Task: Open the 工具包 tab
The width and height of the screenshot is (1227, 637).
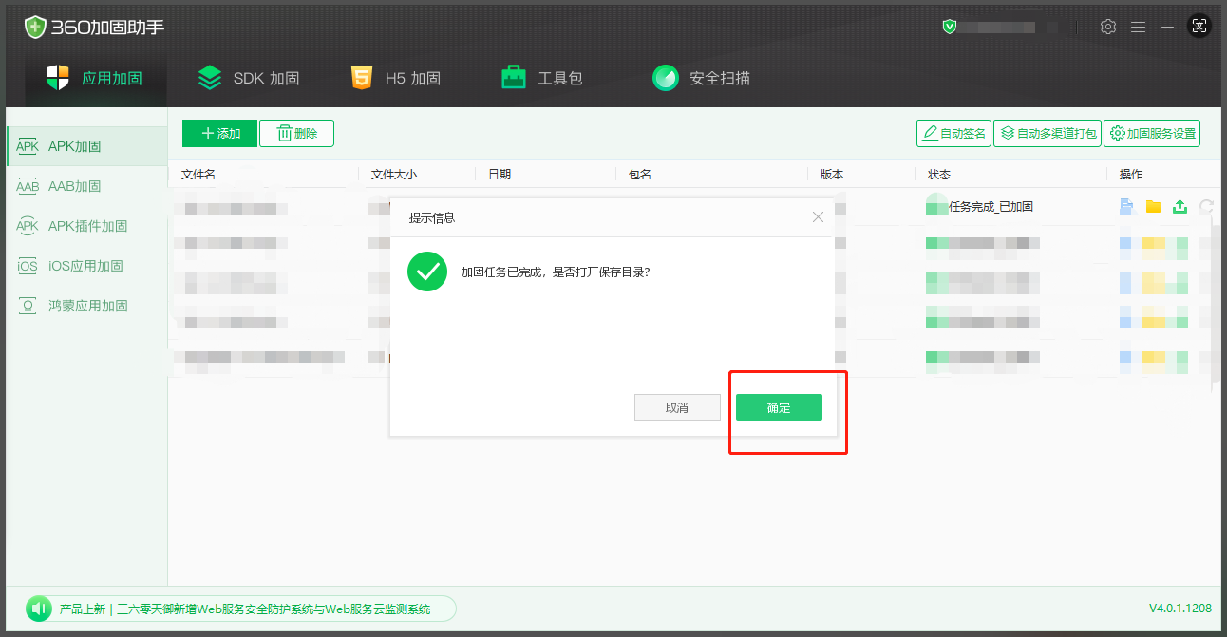Action: click(x=542, y=78)
